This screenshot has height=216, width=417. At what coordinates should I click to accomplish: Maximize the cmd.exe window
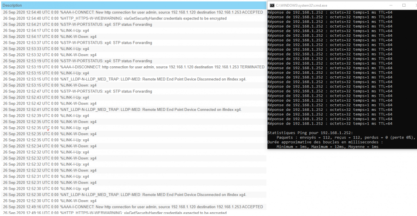[x=404, y=5]
